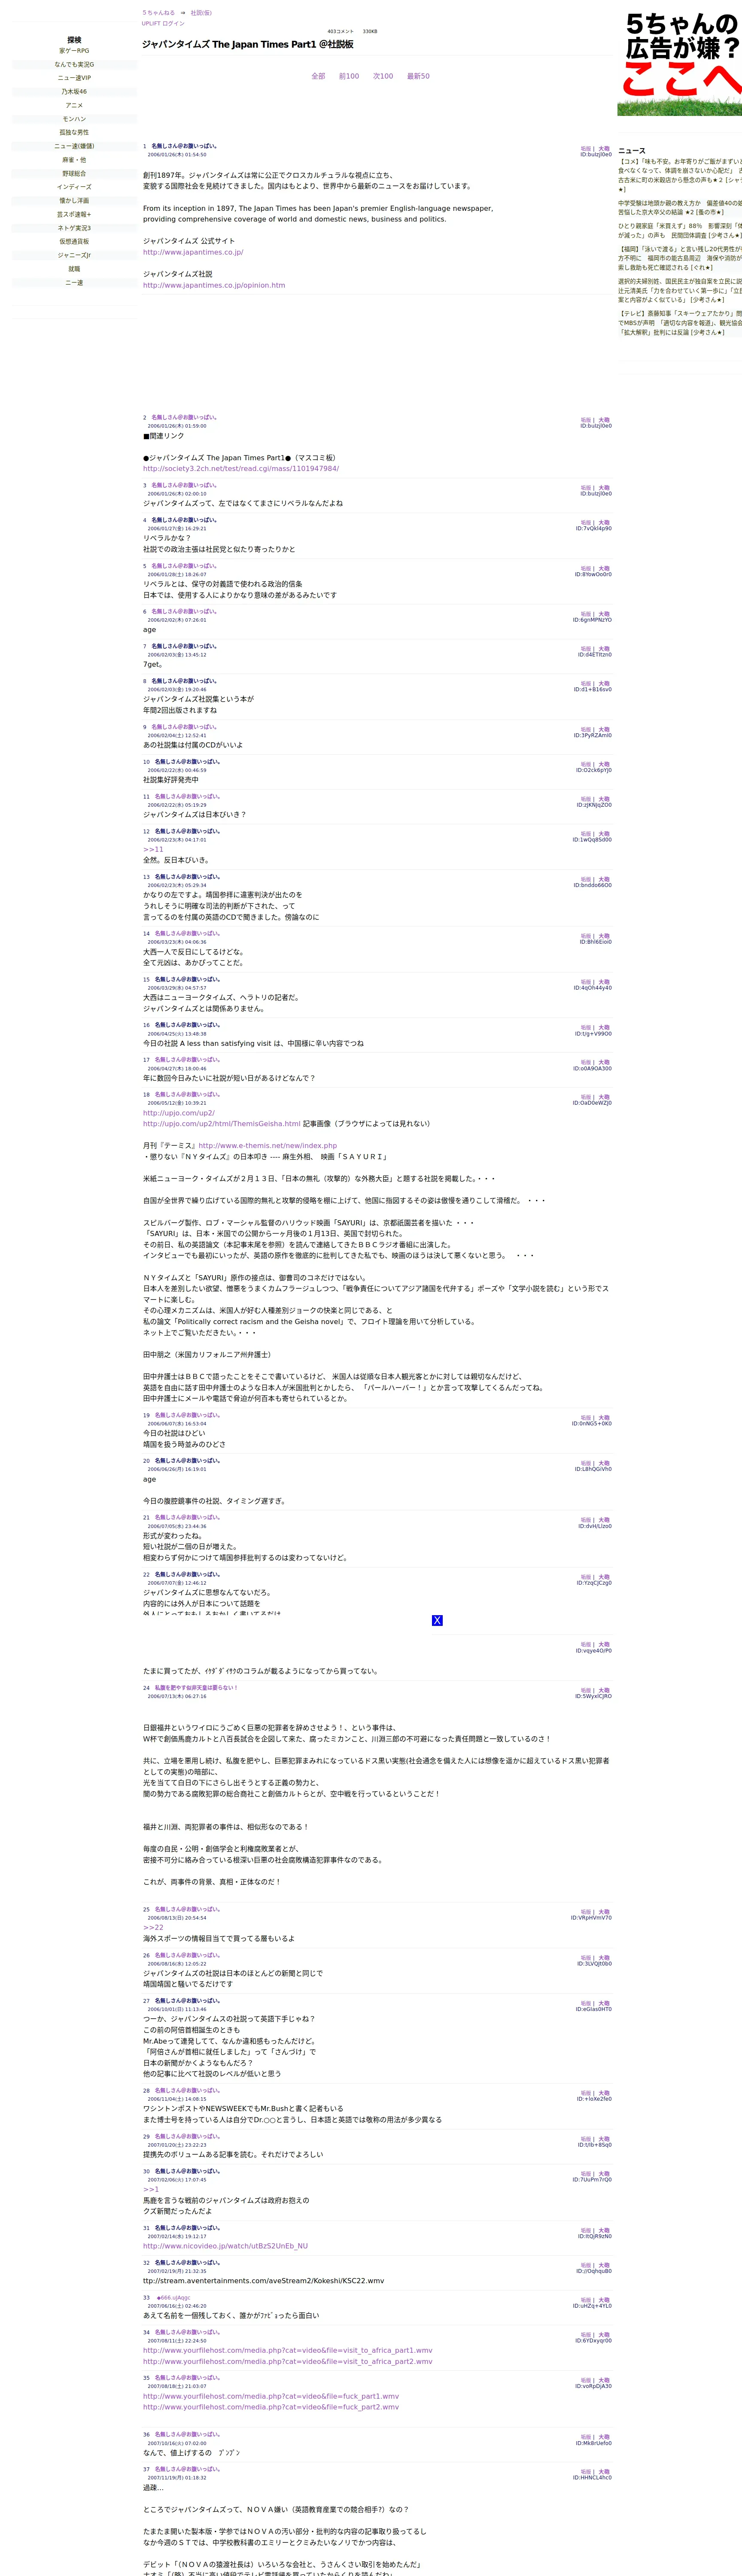Click the 探検 sidebar heading

tap(74, 40)
